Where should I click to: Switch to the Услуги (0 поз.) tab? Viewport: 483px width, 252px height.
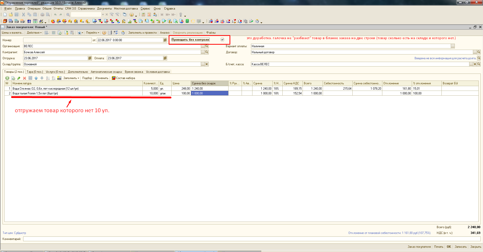click(x=55, y=72)
